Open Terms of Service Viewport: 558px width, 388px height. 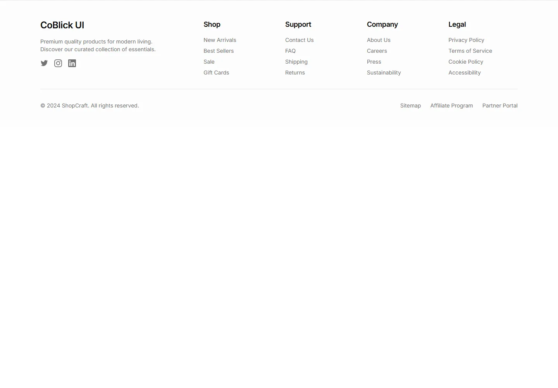tap(470, 51)
